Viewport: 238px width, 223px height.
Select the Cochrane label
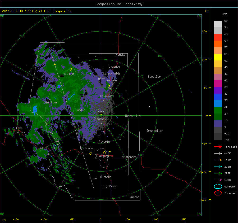[x=86, y=148]
